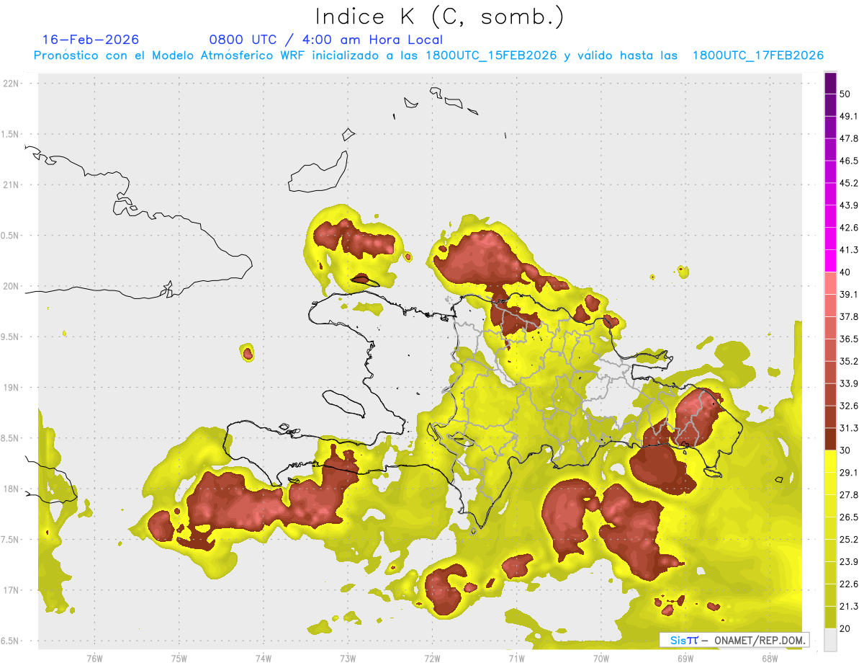The width and height of the screenshot is (864, 668).
Task: Click the 70W longitude label
Action: pyautogui.click(x=601, y=658)
